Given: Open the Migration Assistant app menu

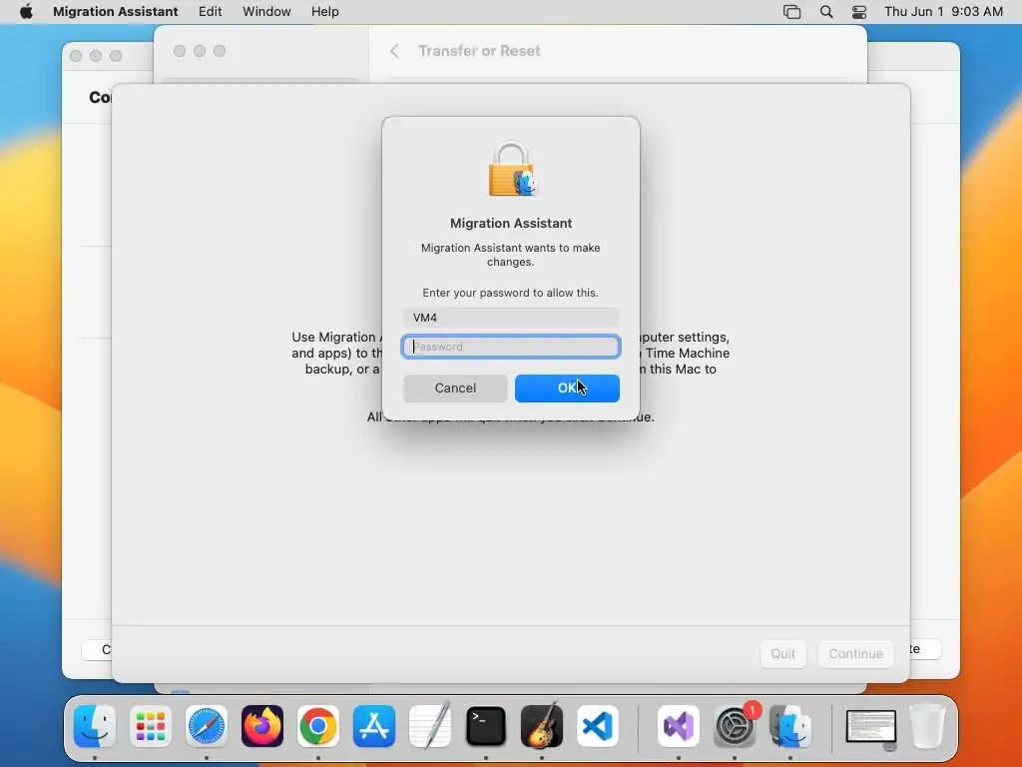Looking at the screenshot, I should pyautogui.click(x=116, y=12).
